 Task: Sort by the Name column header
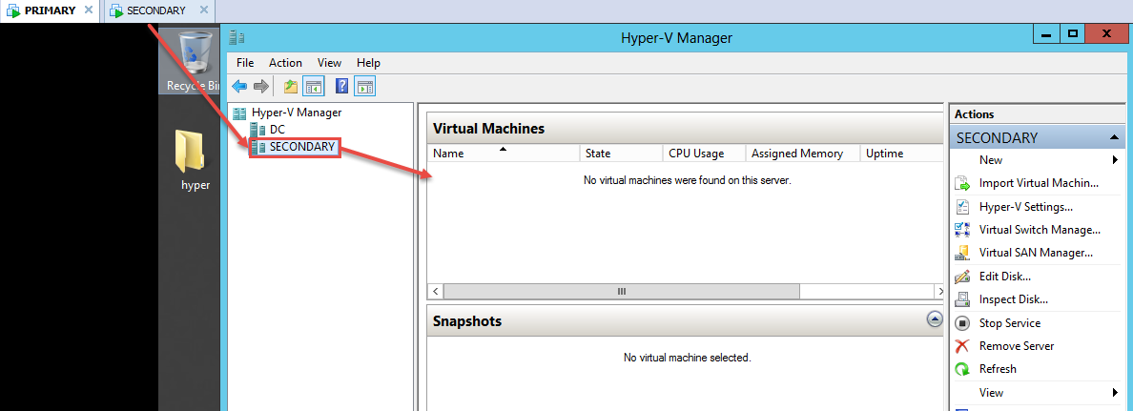pos(505,154)
